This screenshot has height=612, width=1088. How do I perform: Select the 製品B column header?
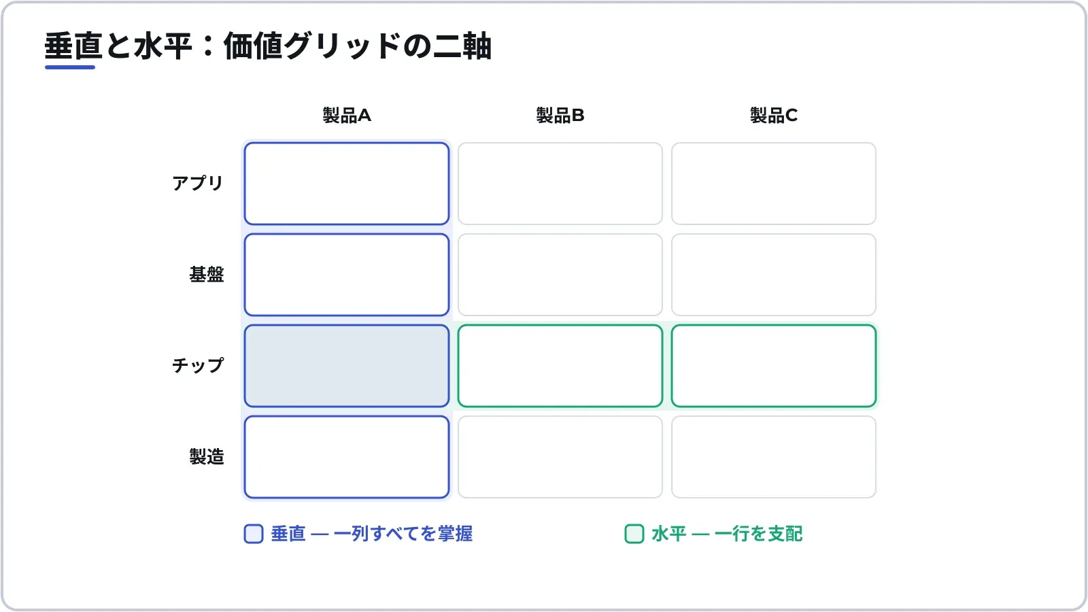(560, 116)
